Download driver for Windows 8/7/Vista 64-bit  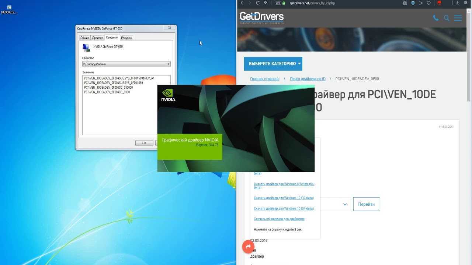click(x=284, y=185)
